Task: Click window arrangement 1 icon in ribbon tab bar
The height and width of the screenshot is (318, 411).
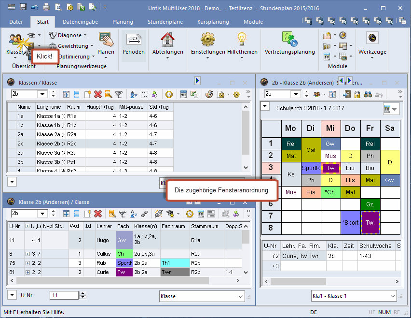Action: pos(308,21)
